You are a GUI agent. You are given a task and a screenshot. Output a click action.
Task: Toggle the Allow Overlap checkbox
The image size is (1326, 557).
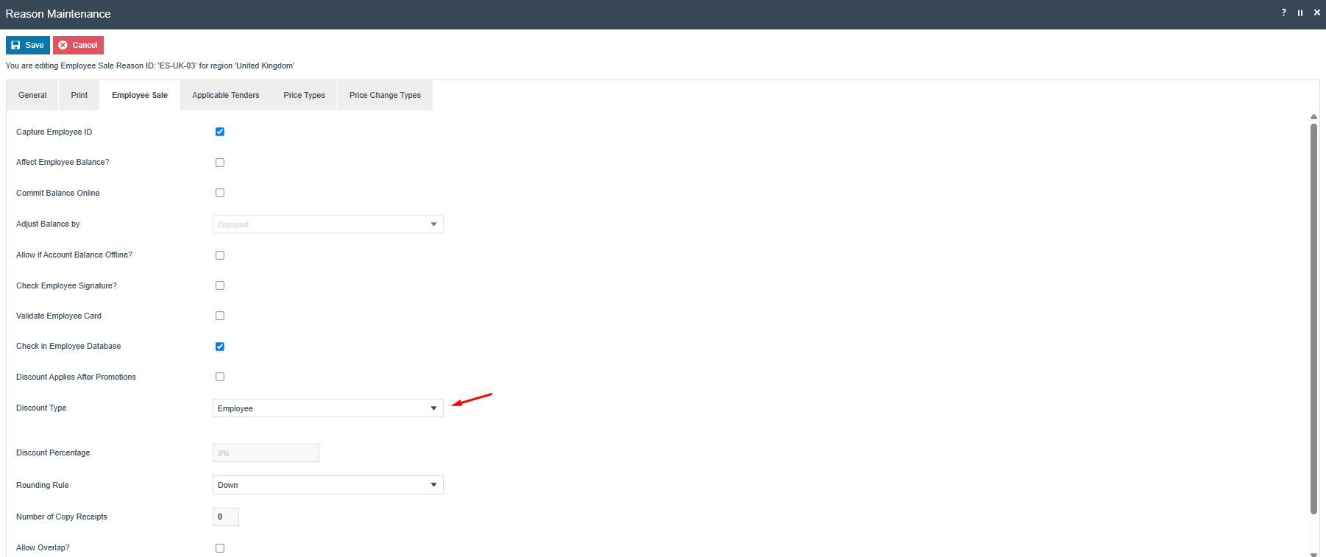220,548
